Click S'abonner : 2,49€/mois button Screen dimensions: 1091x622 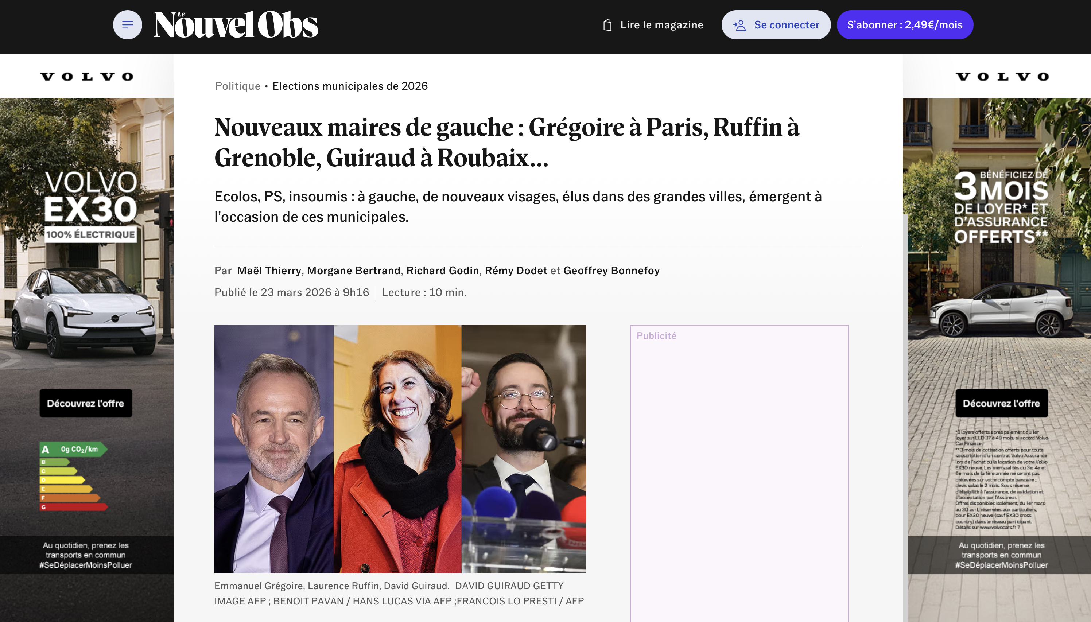[905, 25]
